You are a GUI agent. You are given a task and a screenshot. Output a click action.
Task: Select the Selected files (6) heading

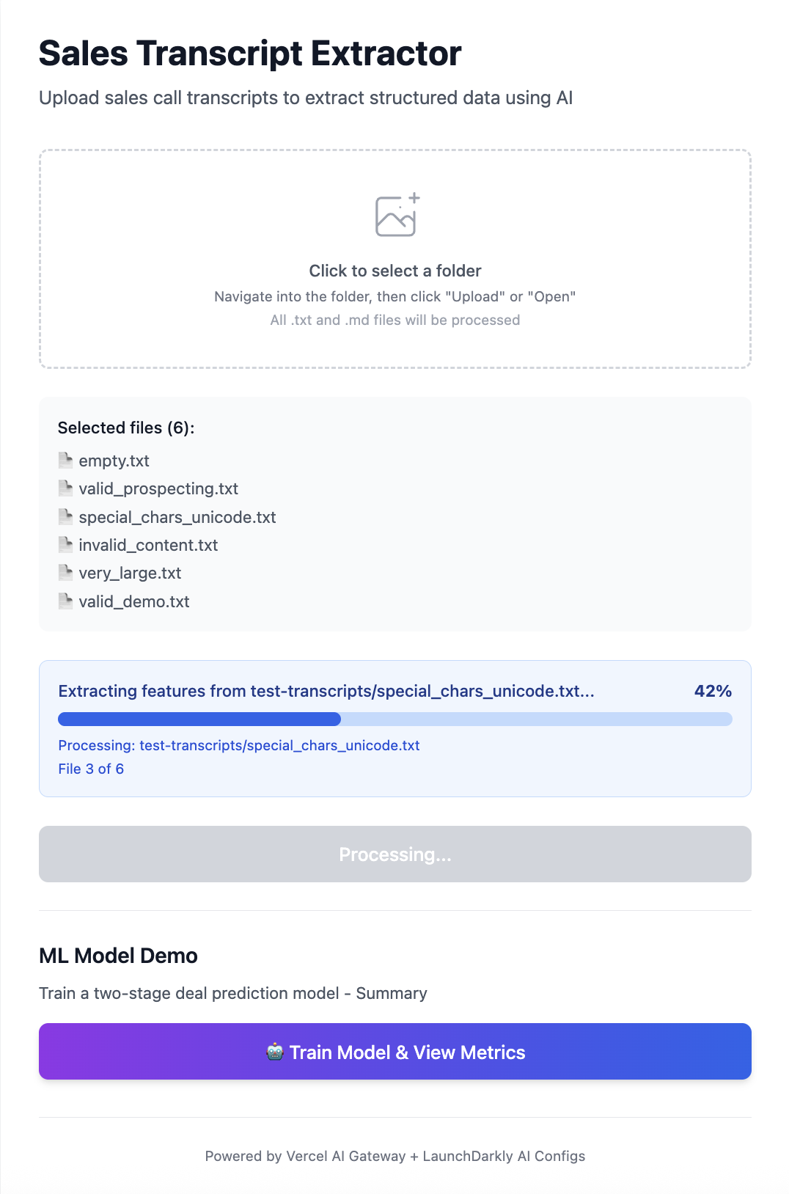click(x=125, y=428)
